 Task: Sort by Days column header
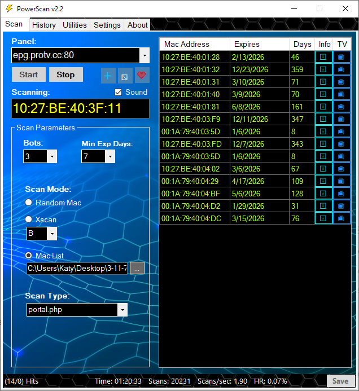pos(302,44)
